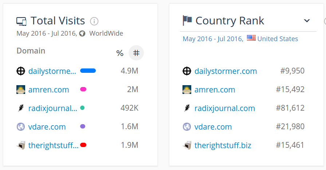Expand the Country Rank dropdown chevron
Viewport: 326px width, 170px height.
(307, 21)
